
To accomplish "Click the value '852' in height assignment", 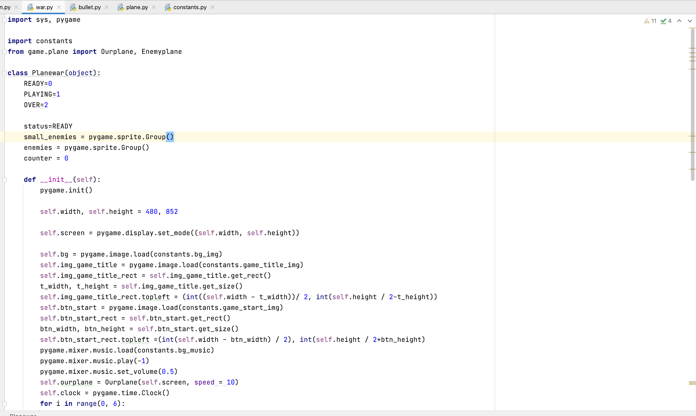I will point(172,212).
